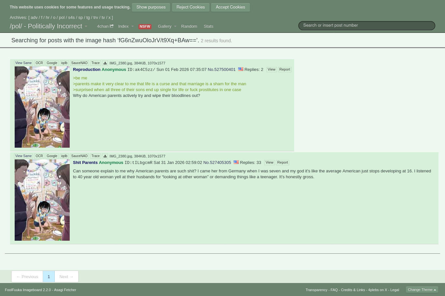Search Google for post No.527405305 image

click(x=52, y=156)
